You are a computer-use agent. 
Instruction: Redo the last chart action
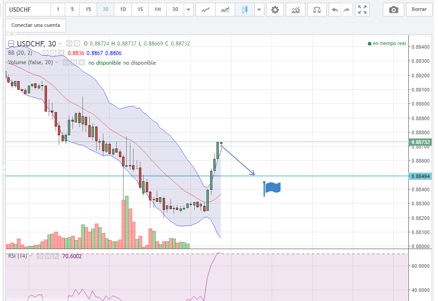pos(347,10)
